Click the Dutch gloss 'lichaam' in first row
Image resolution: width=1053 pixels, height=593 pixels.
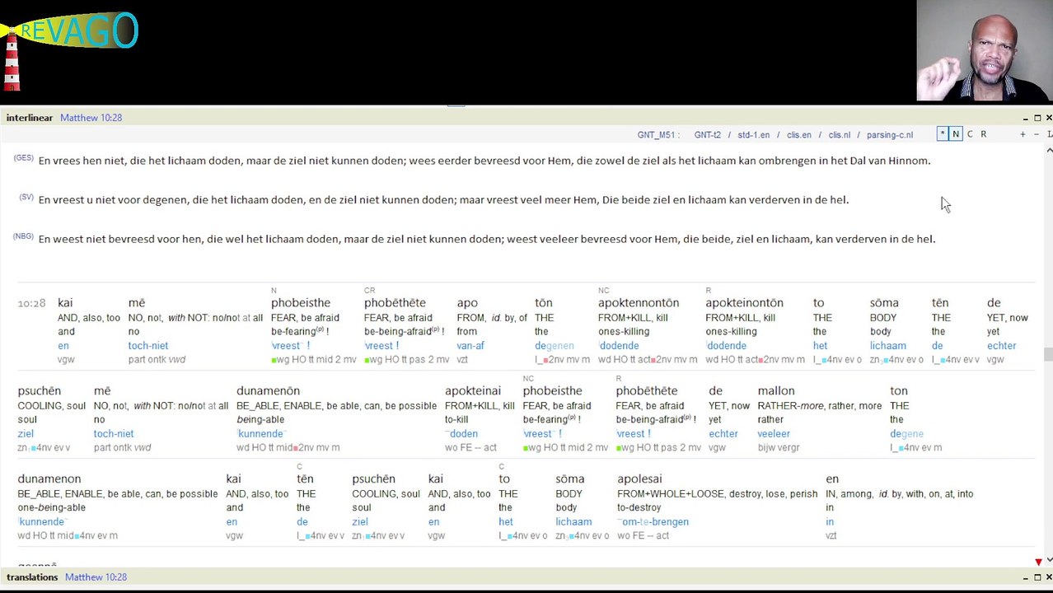(888, 346)
